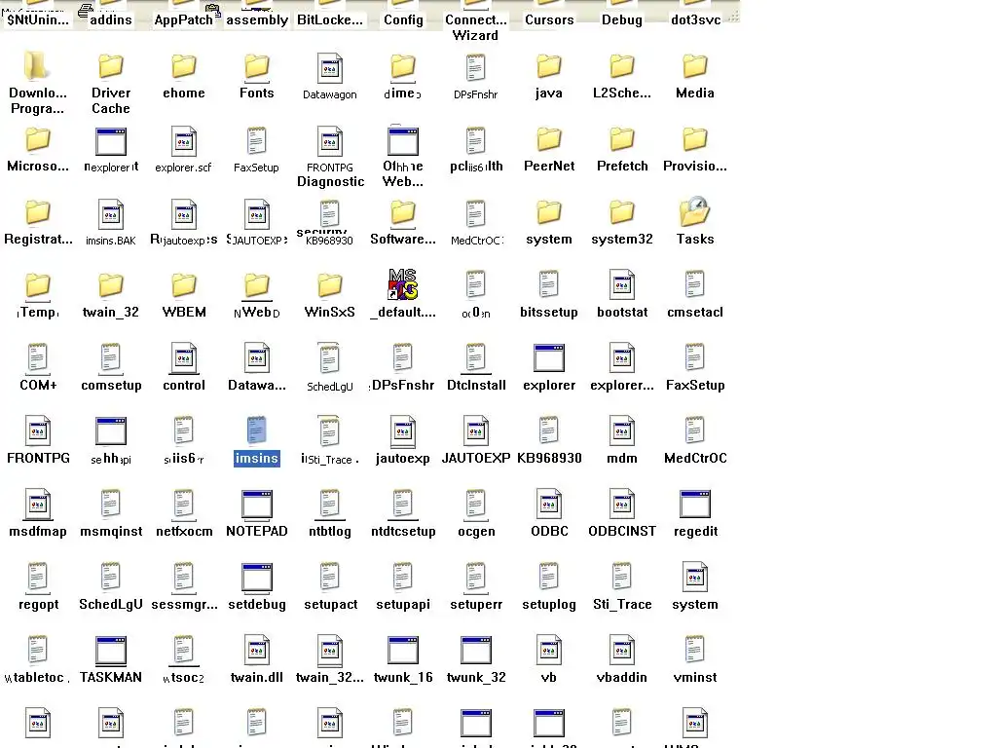
Task: Select the "ocgen" file name
Action: pyautogui.click(x=476, y=531)
